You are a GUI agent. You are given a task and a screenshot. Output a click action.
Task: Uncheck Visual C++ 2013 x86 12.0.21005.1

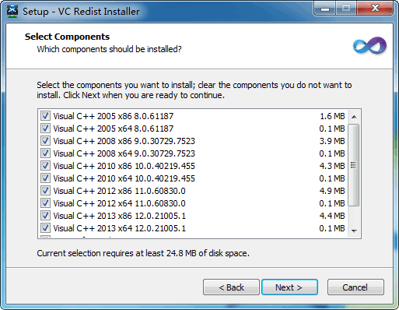(x=45, y=216)
